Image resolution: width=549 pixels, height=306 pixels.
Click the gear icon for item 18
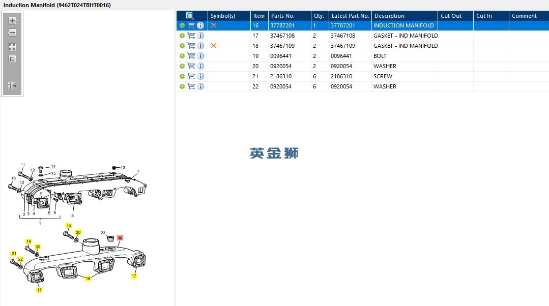tap(182, 46)
